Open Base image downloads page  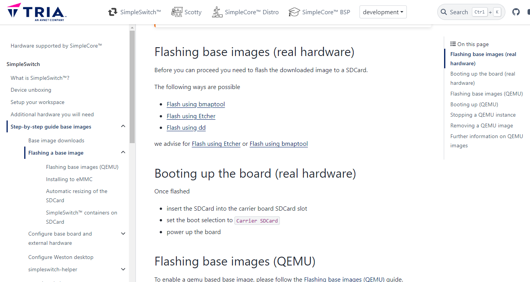[x=56, y=140]
